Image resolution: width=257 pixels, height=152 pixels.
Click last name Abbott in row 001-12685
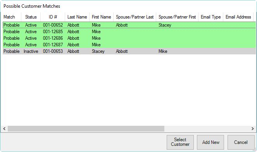[x=73, y=32]
